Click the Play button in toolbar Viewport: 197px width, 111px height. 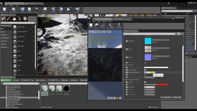point(69,10)
